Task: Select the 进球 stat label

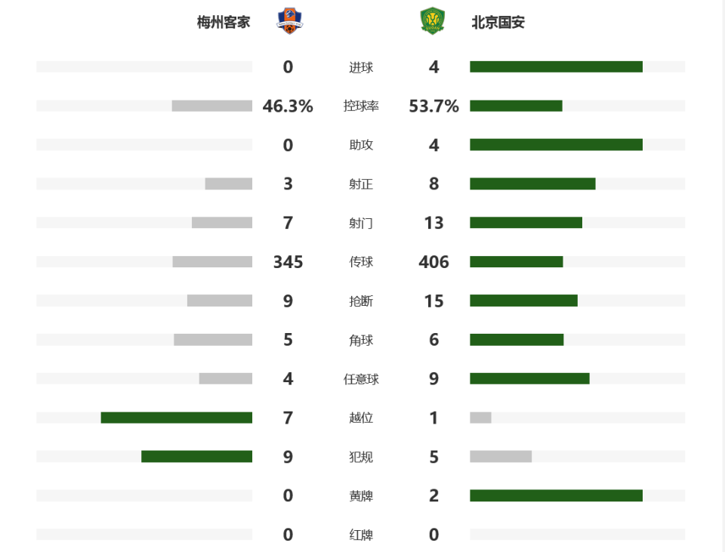Action: (361, 67)
